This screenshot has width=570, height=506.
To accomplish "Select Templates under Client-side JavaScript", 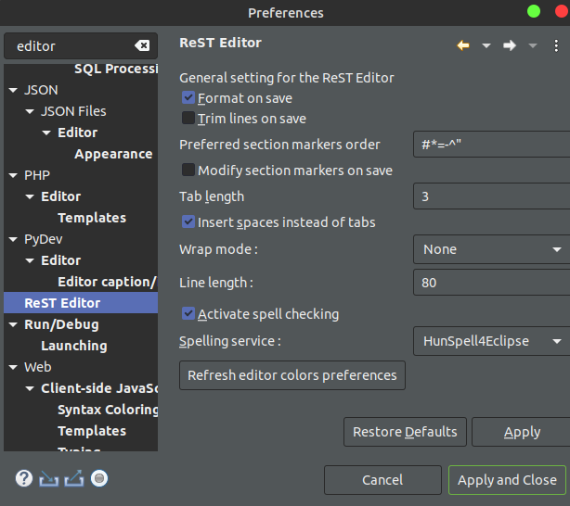I will coord(92,431).
